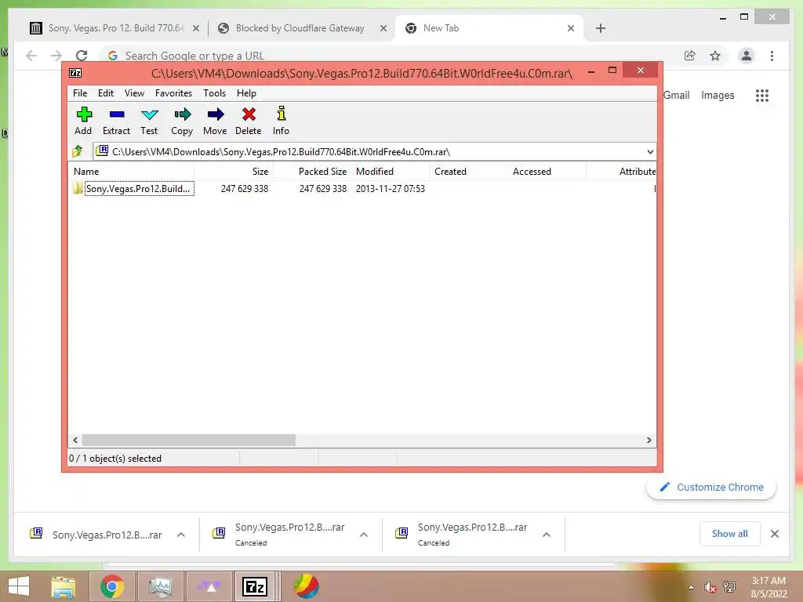Click the network tray icon
803x602 pixels.
click(x=729, y=587)
